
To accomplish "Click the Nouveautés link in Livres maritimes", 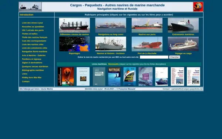I will (x=114, y=64).
